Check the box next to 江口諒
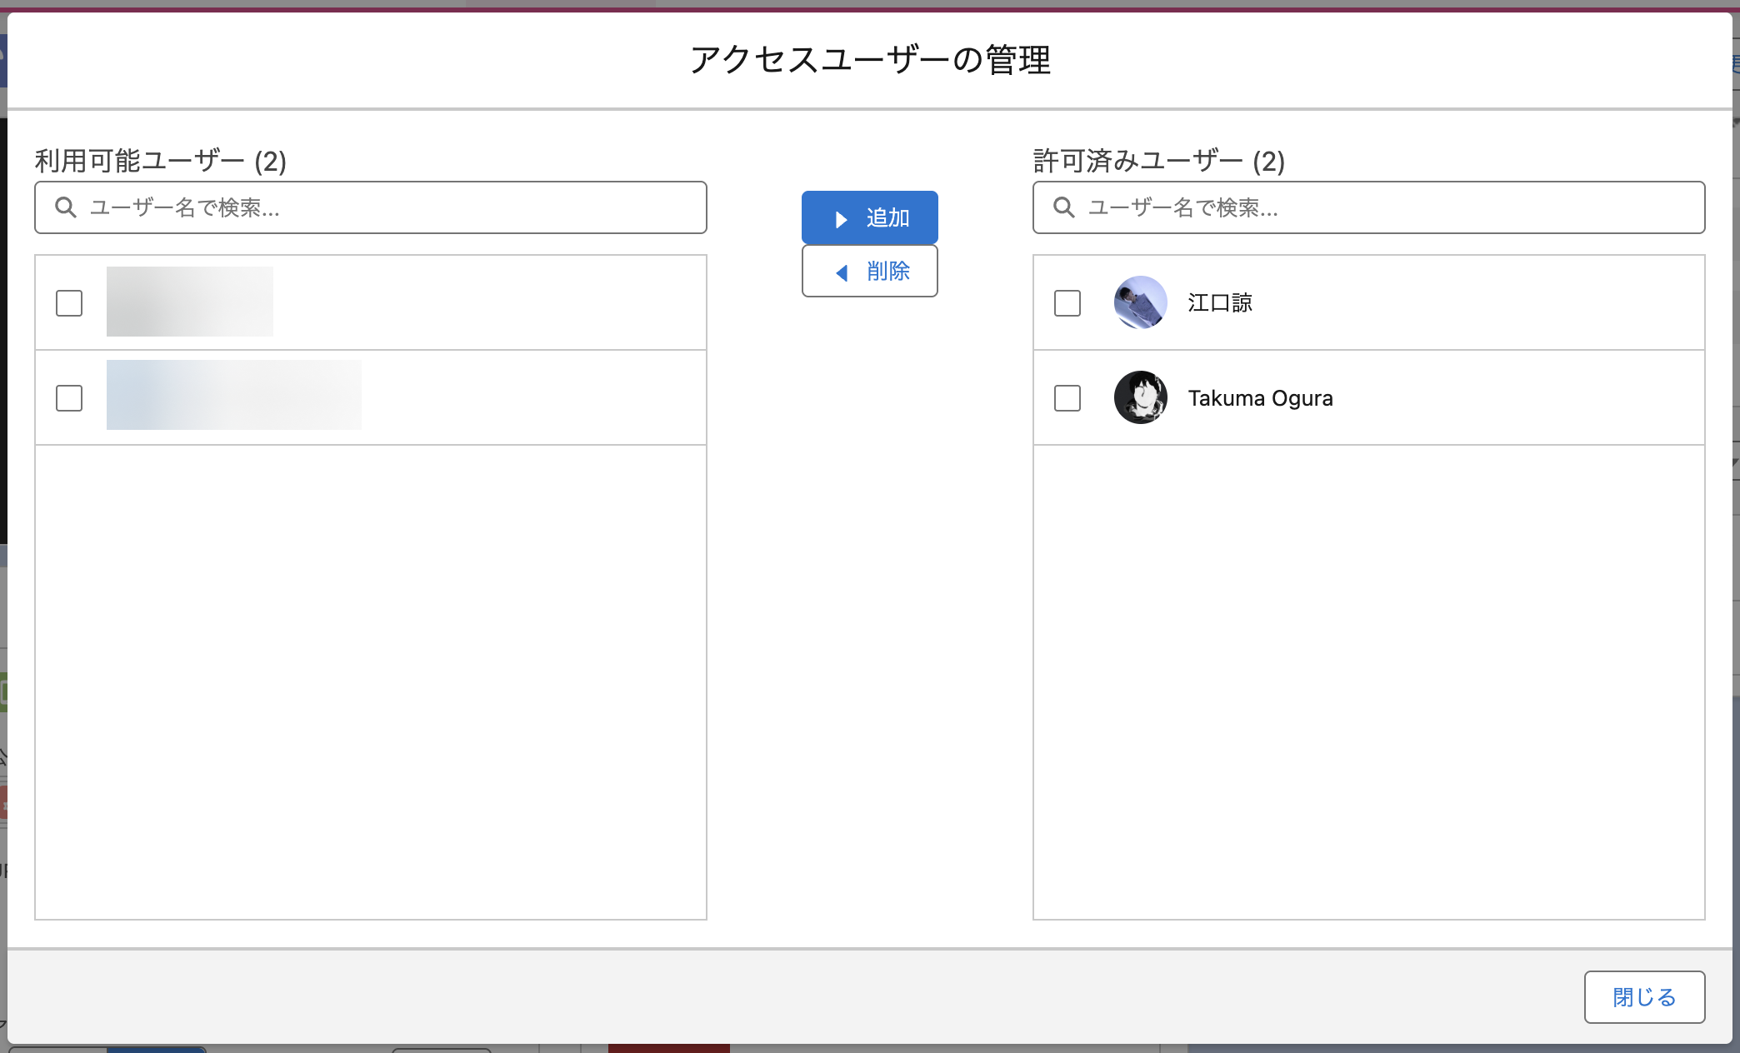The image size is (1740, 1053). point(1067,303)
